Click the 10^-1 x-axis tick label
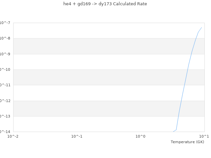Screen dimensions: 211x158 77,136
